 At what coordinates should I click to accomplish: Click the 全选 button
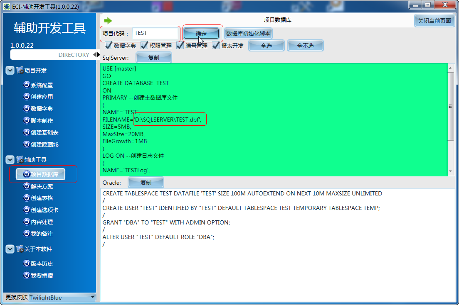click(x=267, y=46)
